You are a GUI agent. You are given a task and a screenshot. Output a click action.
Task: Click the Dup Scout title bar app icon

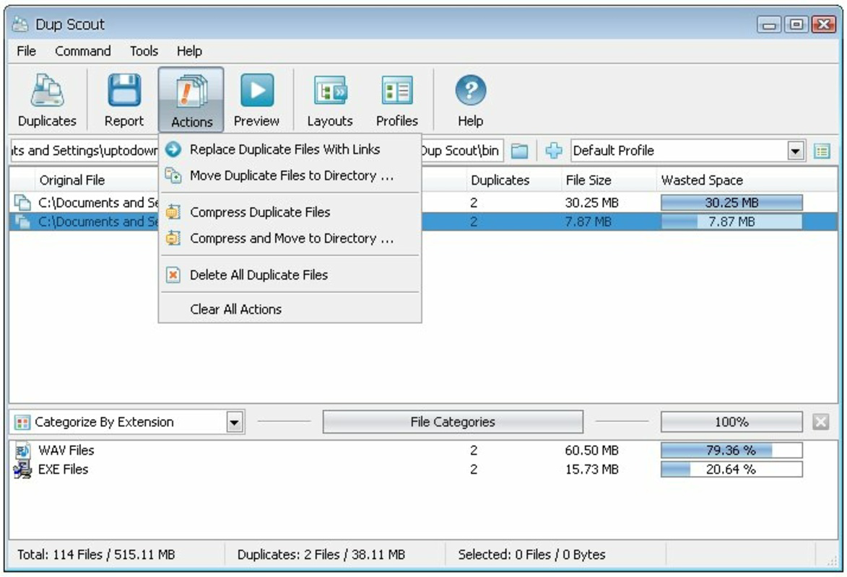20,25
